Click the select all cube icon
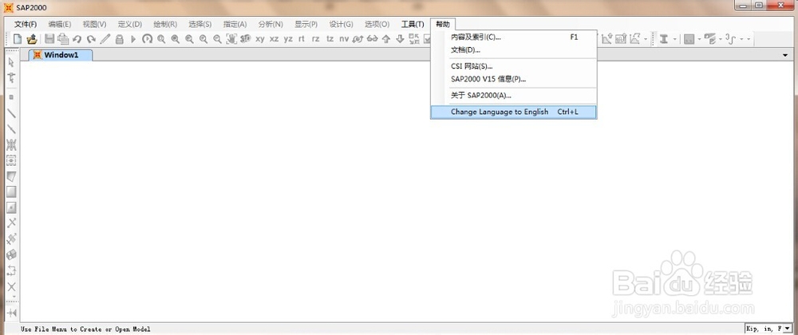The image size is (798, 335). [x=11, y=254]
